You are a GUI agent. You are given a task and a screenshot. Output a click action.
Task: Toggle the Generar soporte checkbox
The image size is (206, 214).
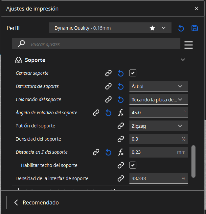point(133,73)
